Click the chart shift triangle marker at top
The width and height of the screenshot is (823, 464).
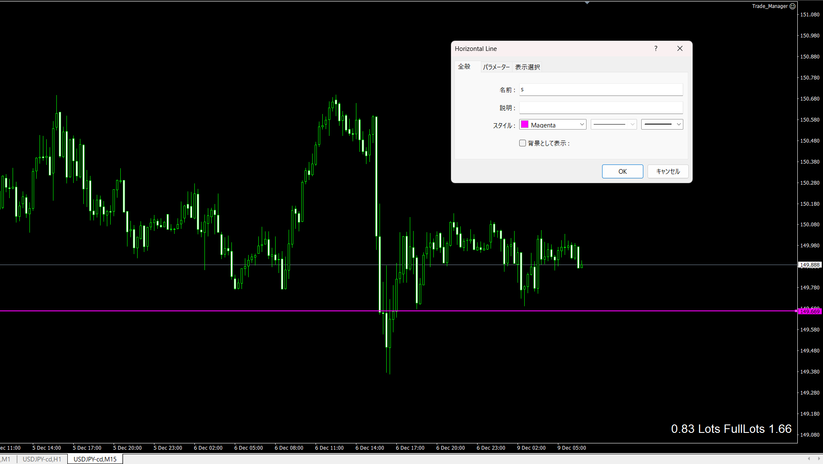tap(587, 3)
